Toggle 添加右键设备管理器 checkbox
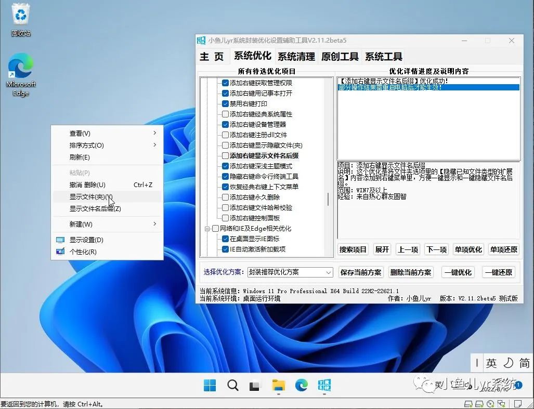The height and width of the screenshot is (409, 534). click(x=225, y=125)
